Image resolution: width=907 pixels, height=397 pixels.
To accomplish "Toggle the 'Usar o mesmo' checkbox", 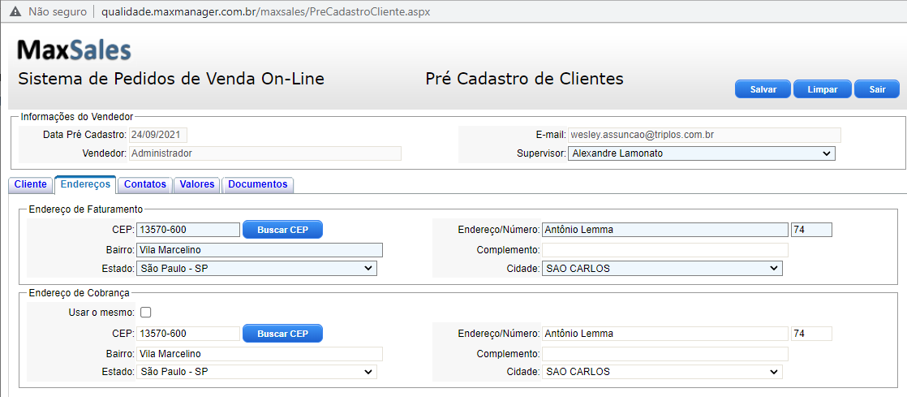I will coord(146,313).
